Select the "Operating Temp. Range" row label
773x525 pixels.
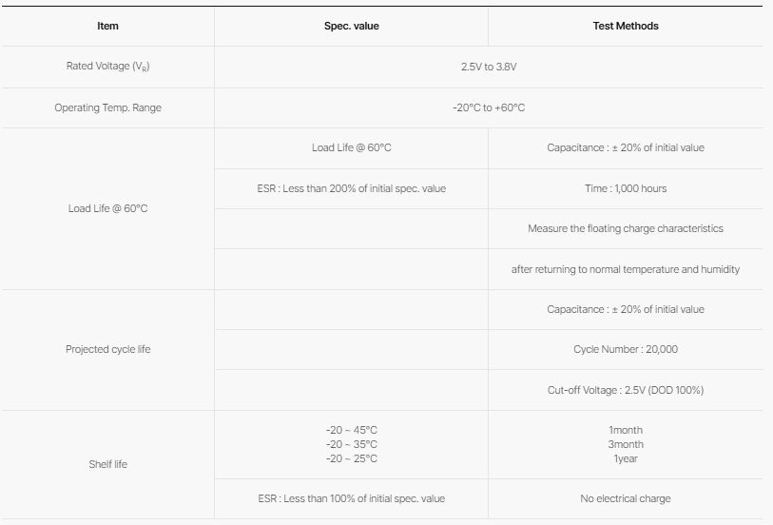pyautogui.click(x=107, y=107)
